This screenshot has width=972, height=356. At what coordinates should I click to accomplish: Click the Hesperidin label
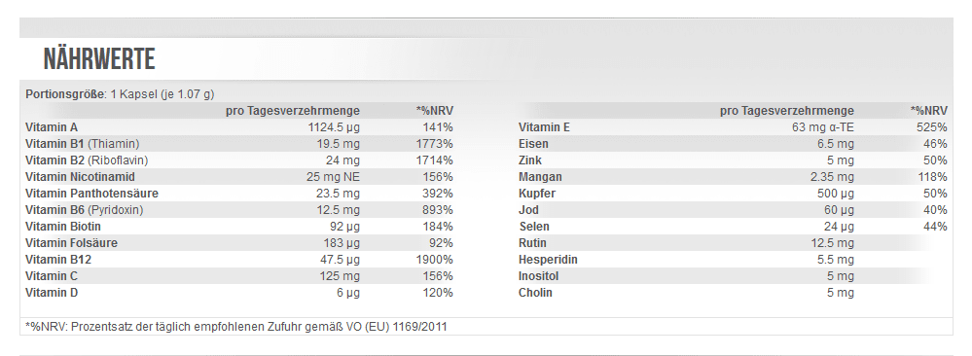click(548, 260)
